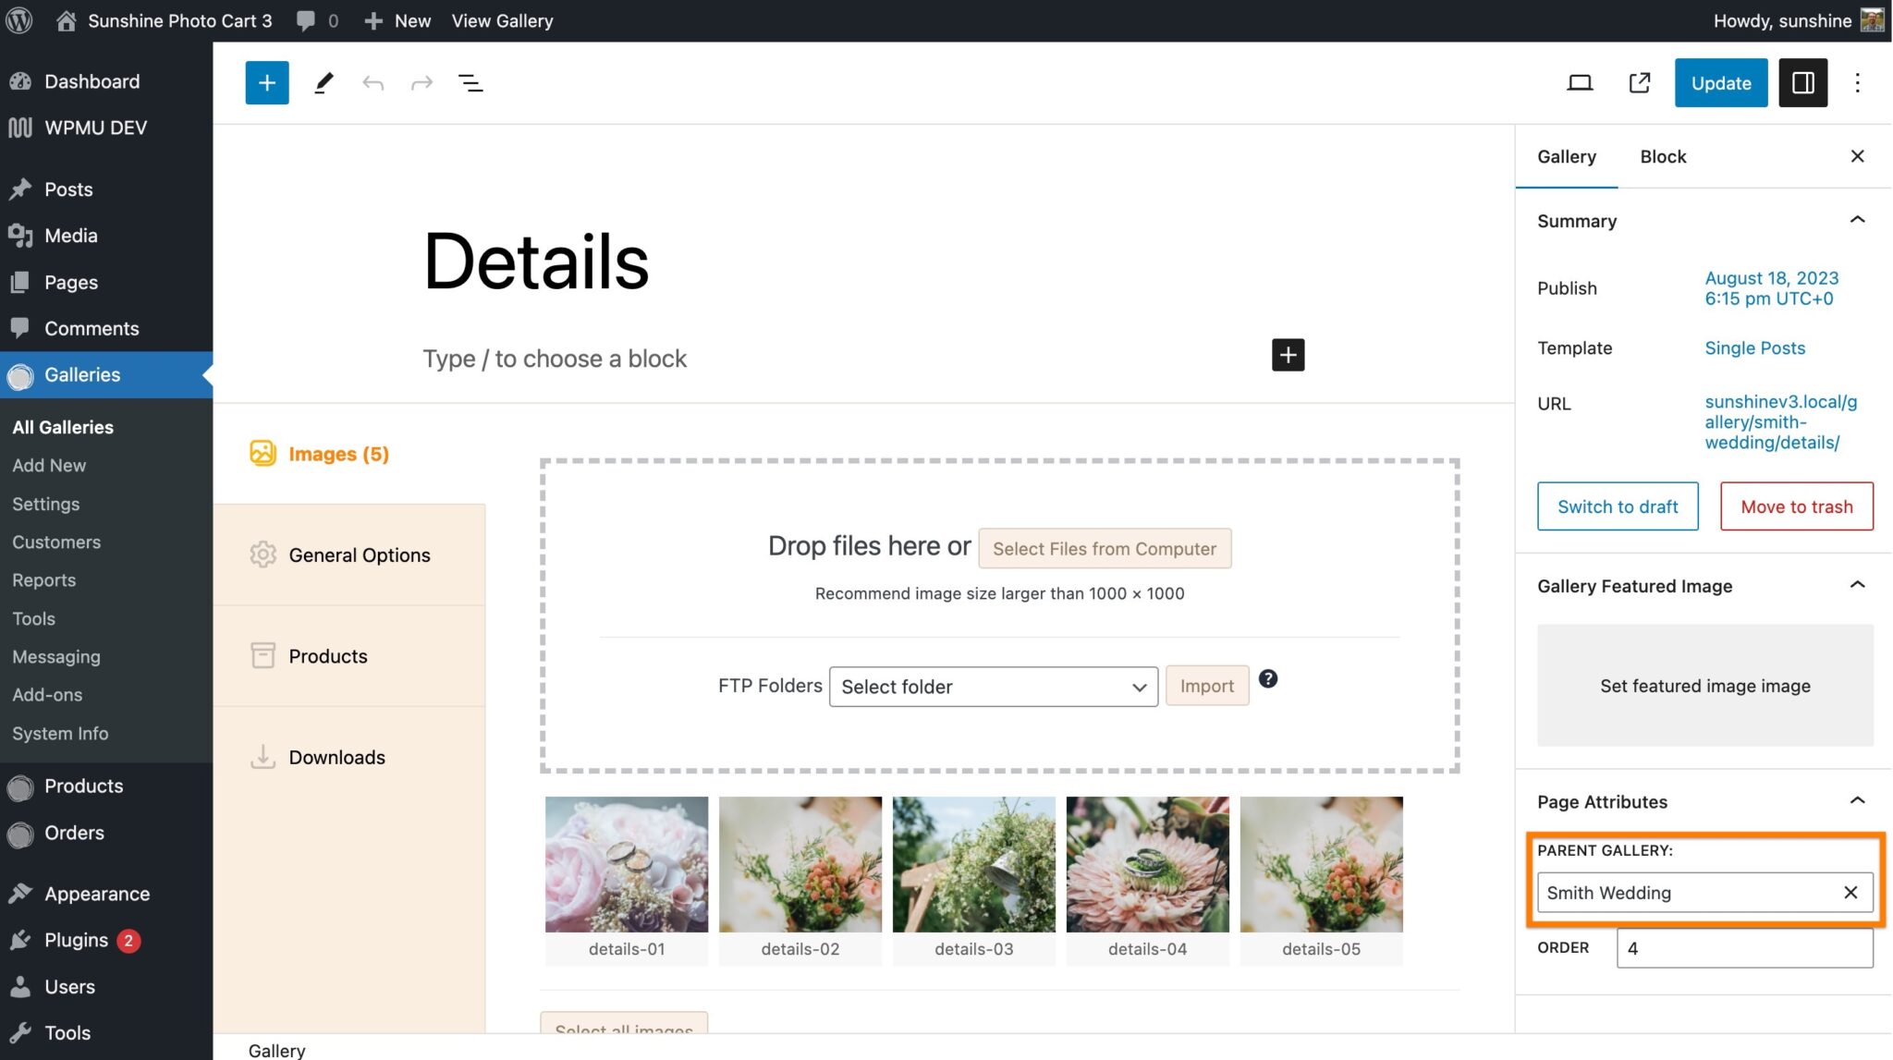Switch to the Block tab
Image resolution: width=1893 pixels, height=1060 pixels.
pyautogui.click(x=1662, y=156)
